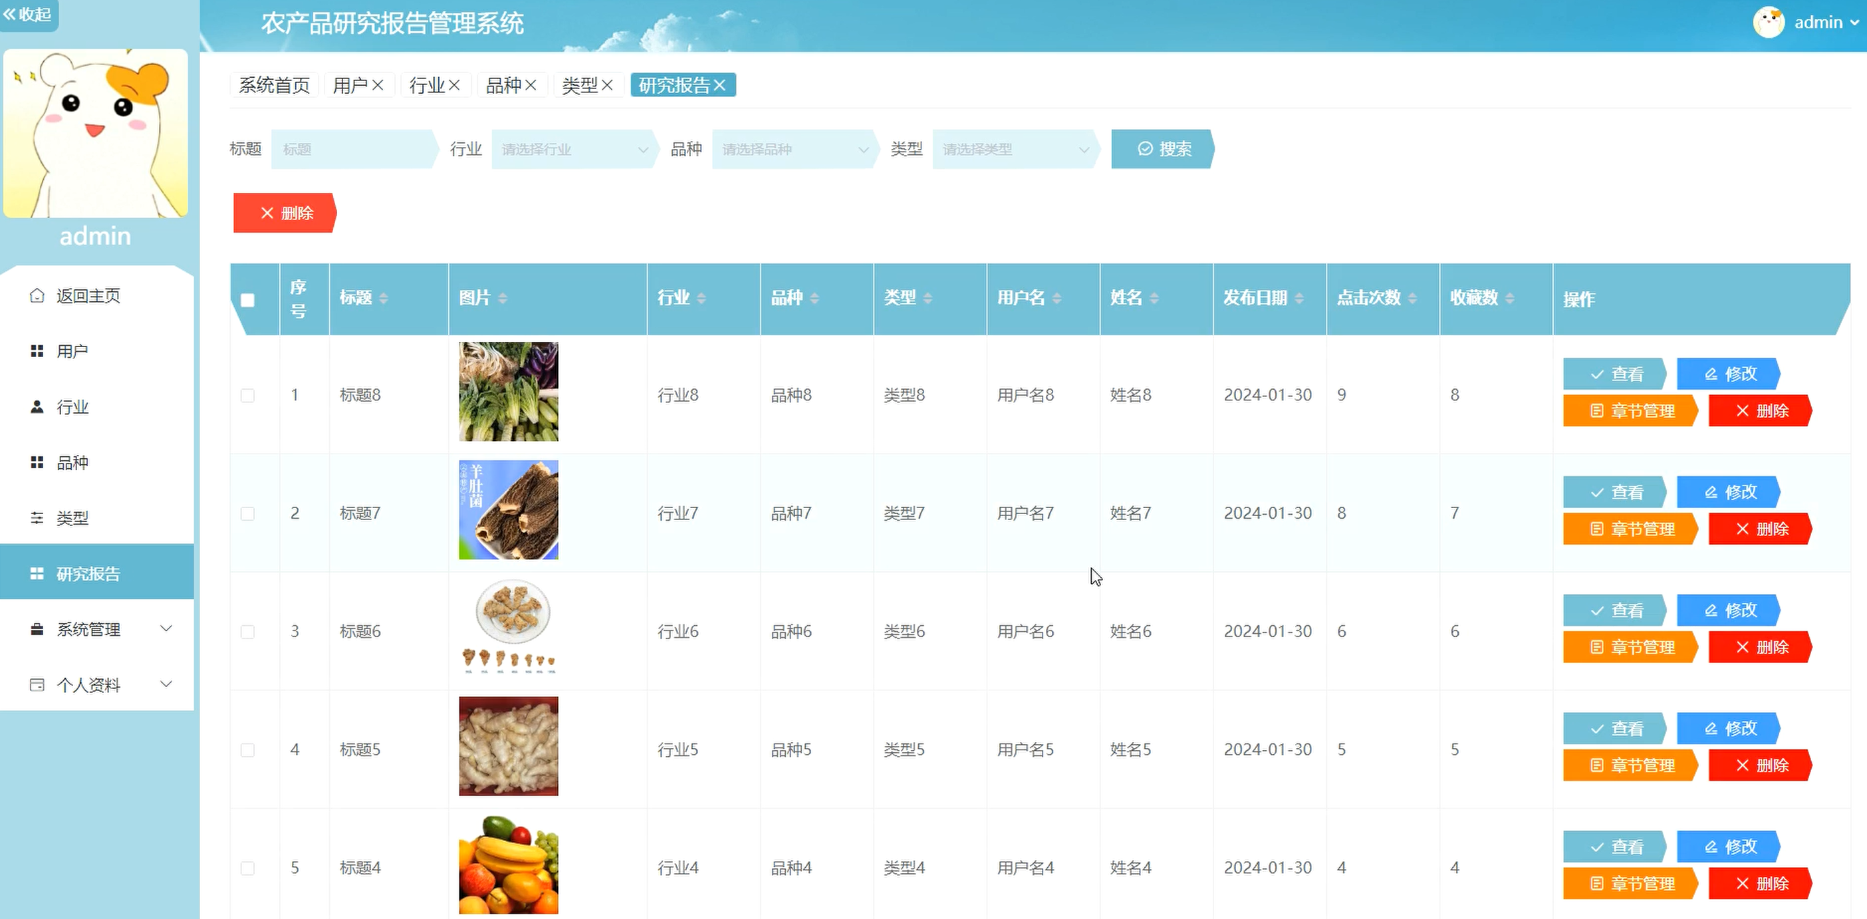Click 修改 for row 标题7
1867x919 pixels.
(x=1729, y=492)
